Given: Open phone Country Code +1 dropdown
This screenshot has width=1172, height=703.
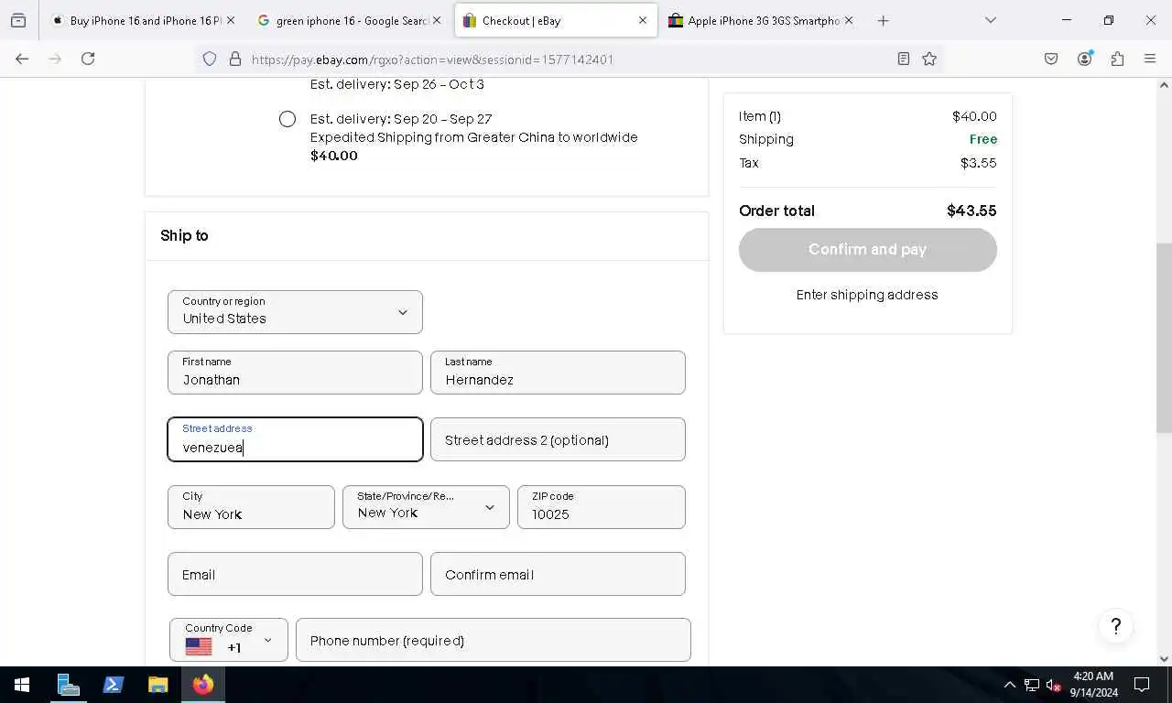Looking at the screenshot, I should coord(229,640).
